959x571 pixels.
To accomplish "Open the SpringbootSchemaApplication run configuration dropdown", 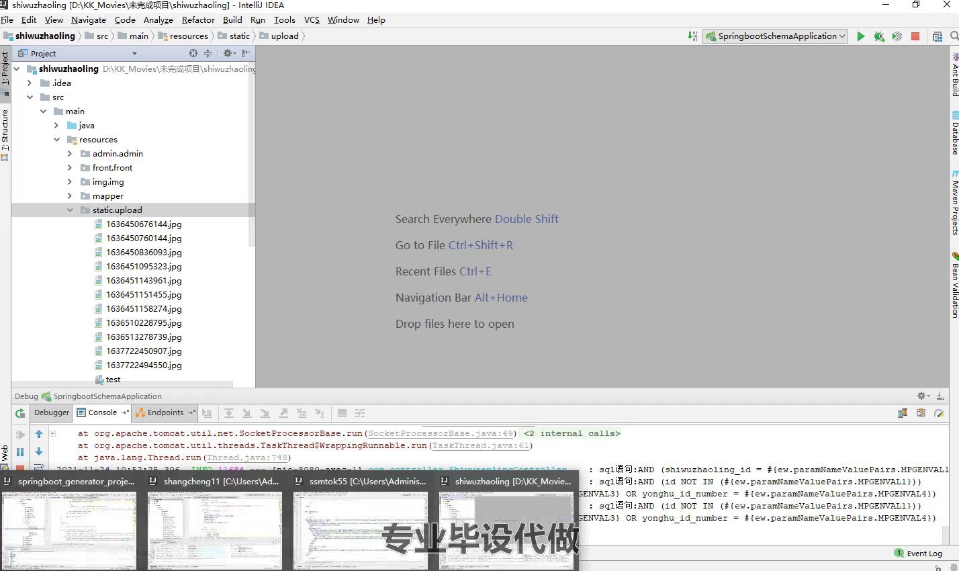I will coord(776,36).
